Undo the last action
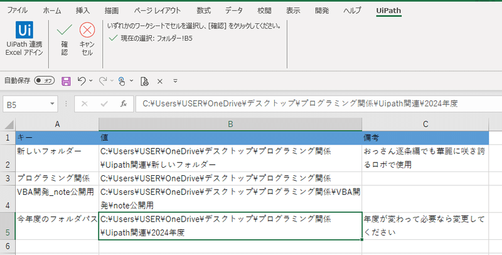Viewport: 502px width, 255px height. coord(82,81)
